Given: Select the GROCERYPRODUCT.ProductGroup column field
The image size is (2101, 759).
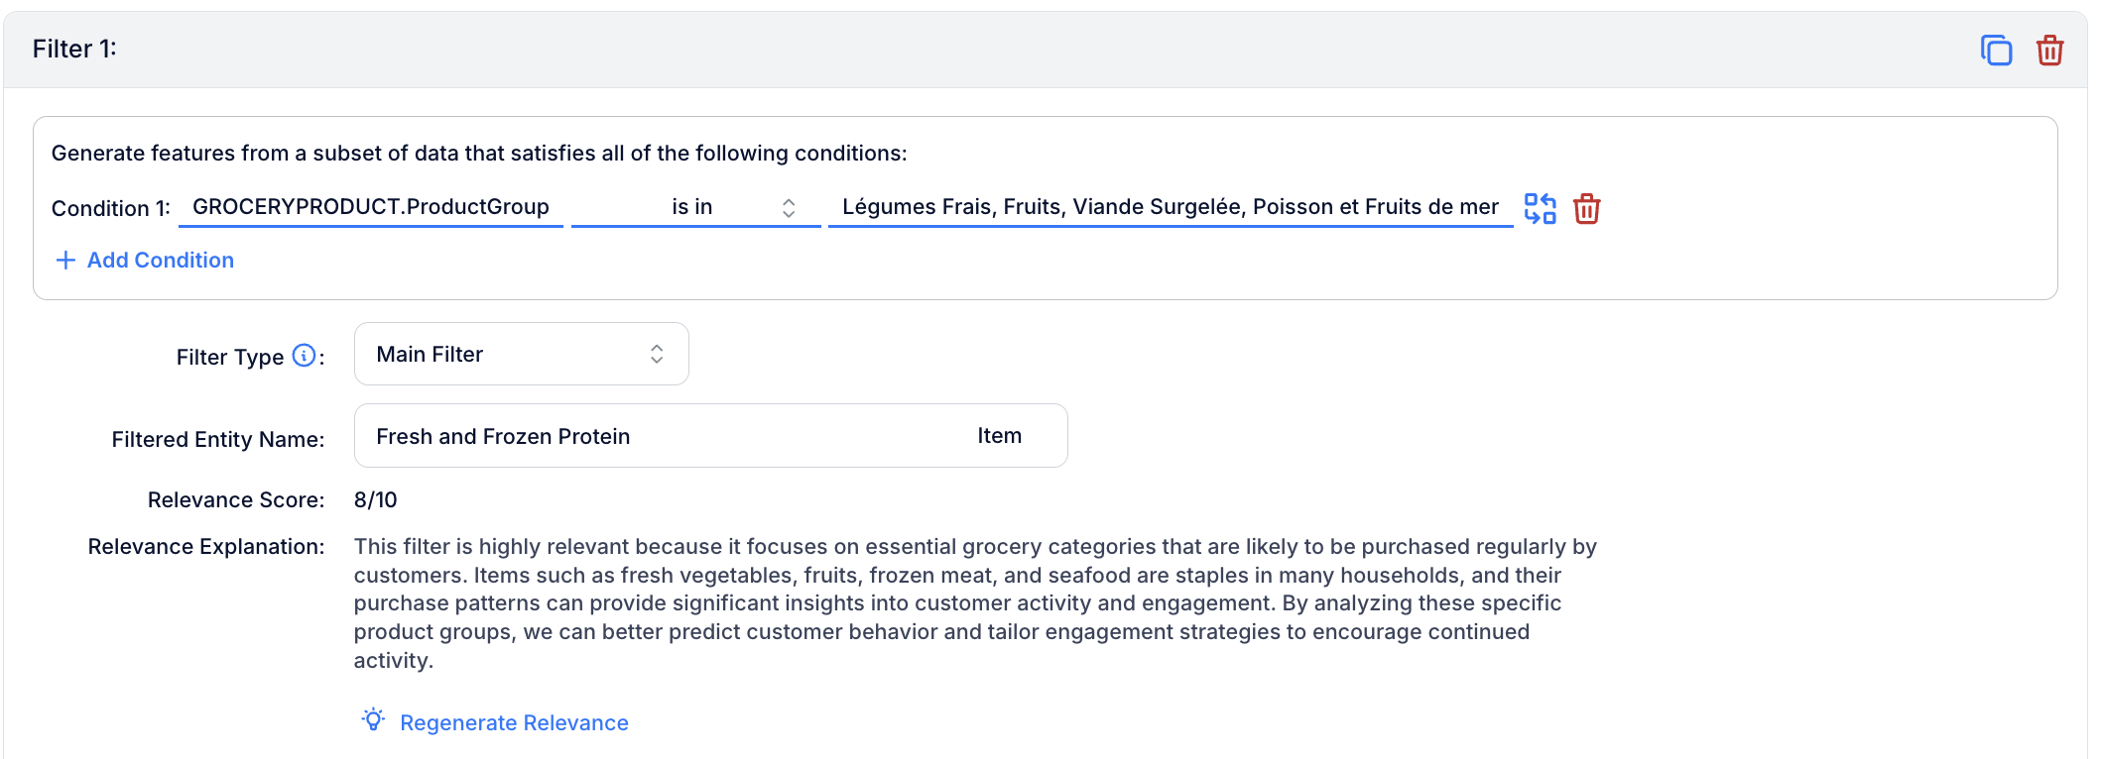Looking at the screenshot, I should [371, 207].
